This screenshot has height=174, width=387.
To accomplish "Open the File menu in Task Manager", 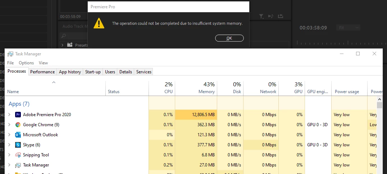I will point(10,63).
